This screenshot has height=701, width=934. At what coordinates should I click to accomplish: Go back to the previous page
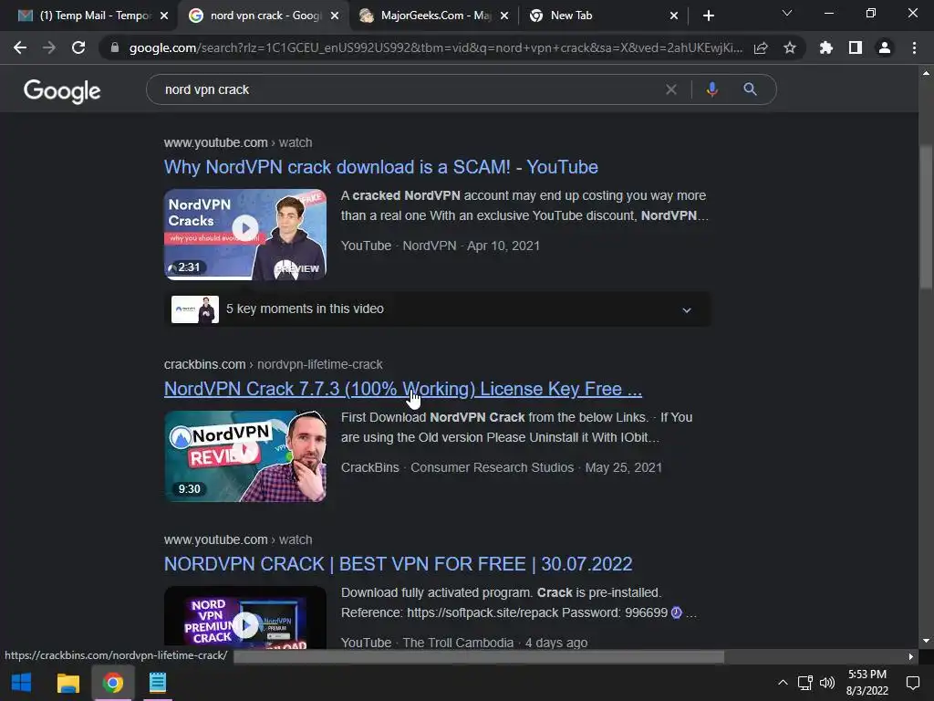(20, 47)
